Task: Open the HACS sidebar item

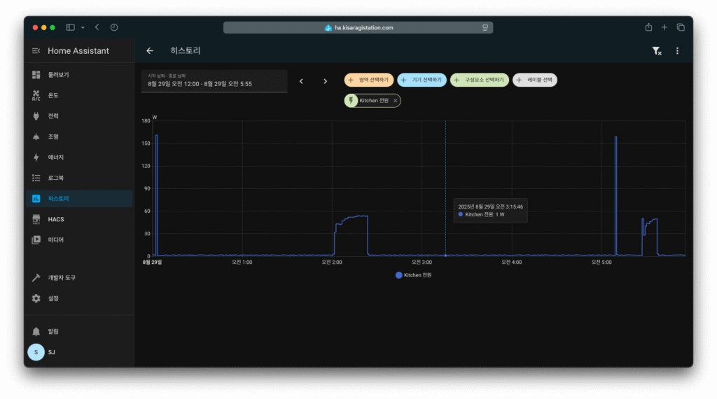Action: [56, 219]
